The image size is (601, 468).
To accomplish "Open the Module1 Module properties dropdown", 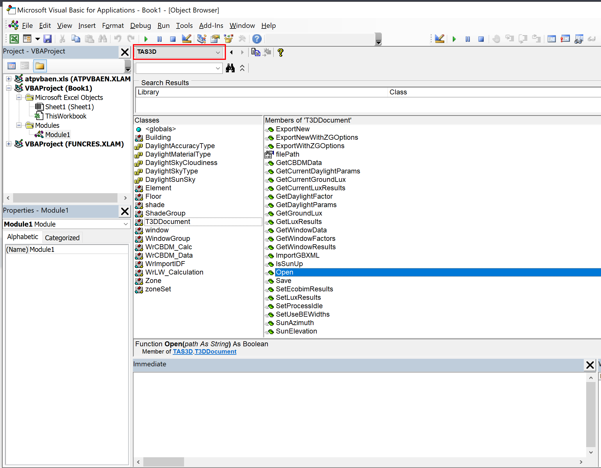I will pyautogui.click(x=126, y=224).
